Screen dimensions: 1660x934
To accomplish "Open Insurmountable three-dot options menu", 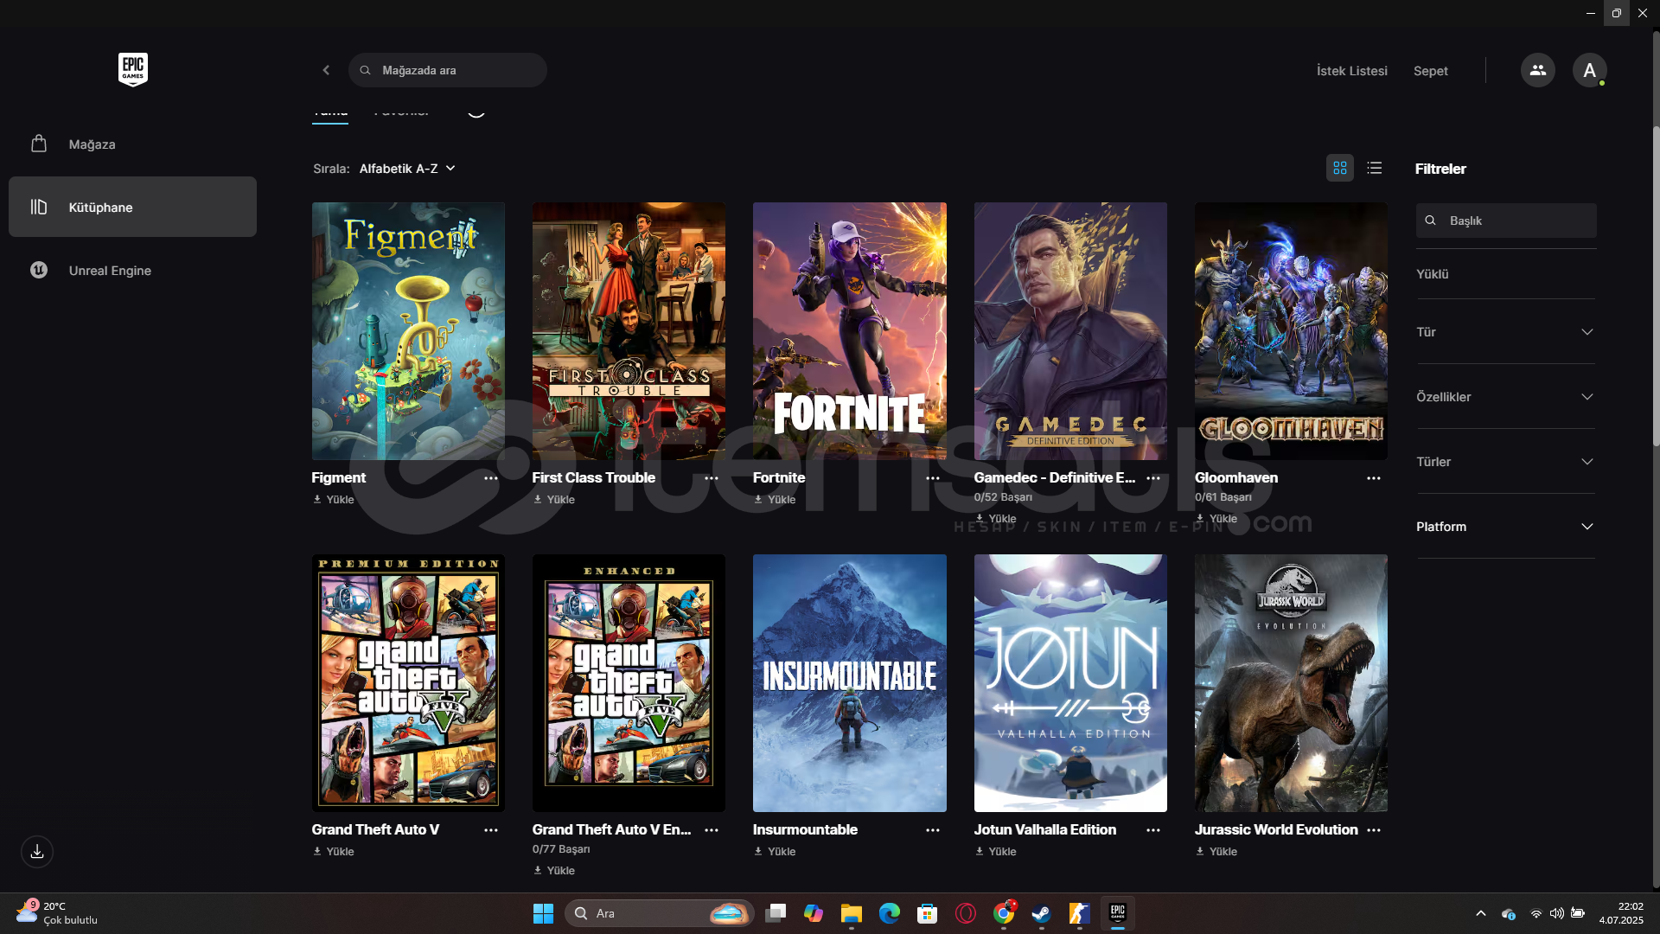I will coord(933,830).
